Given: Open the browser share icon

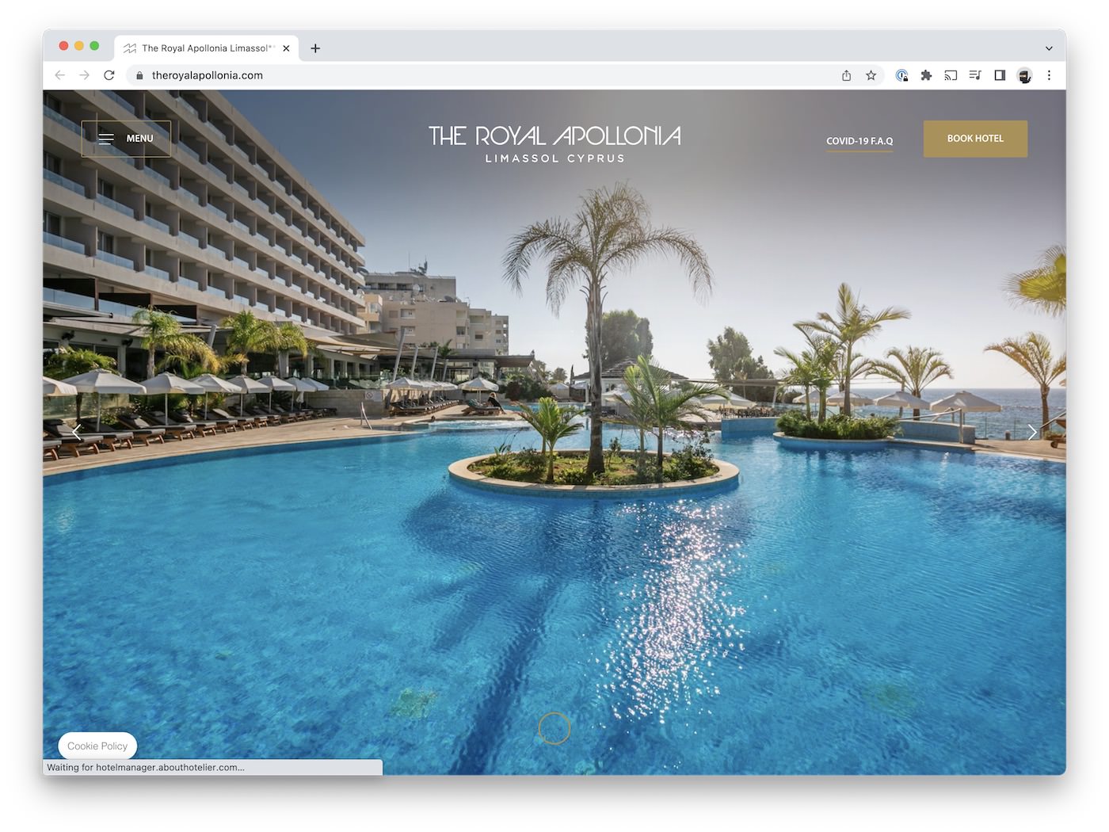Looking at the screenshot, I should pos(846,75).
